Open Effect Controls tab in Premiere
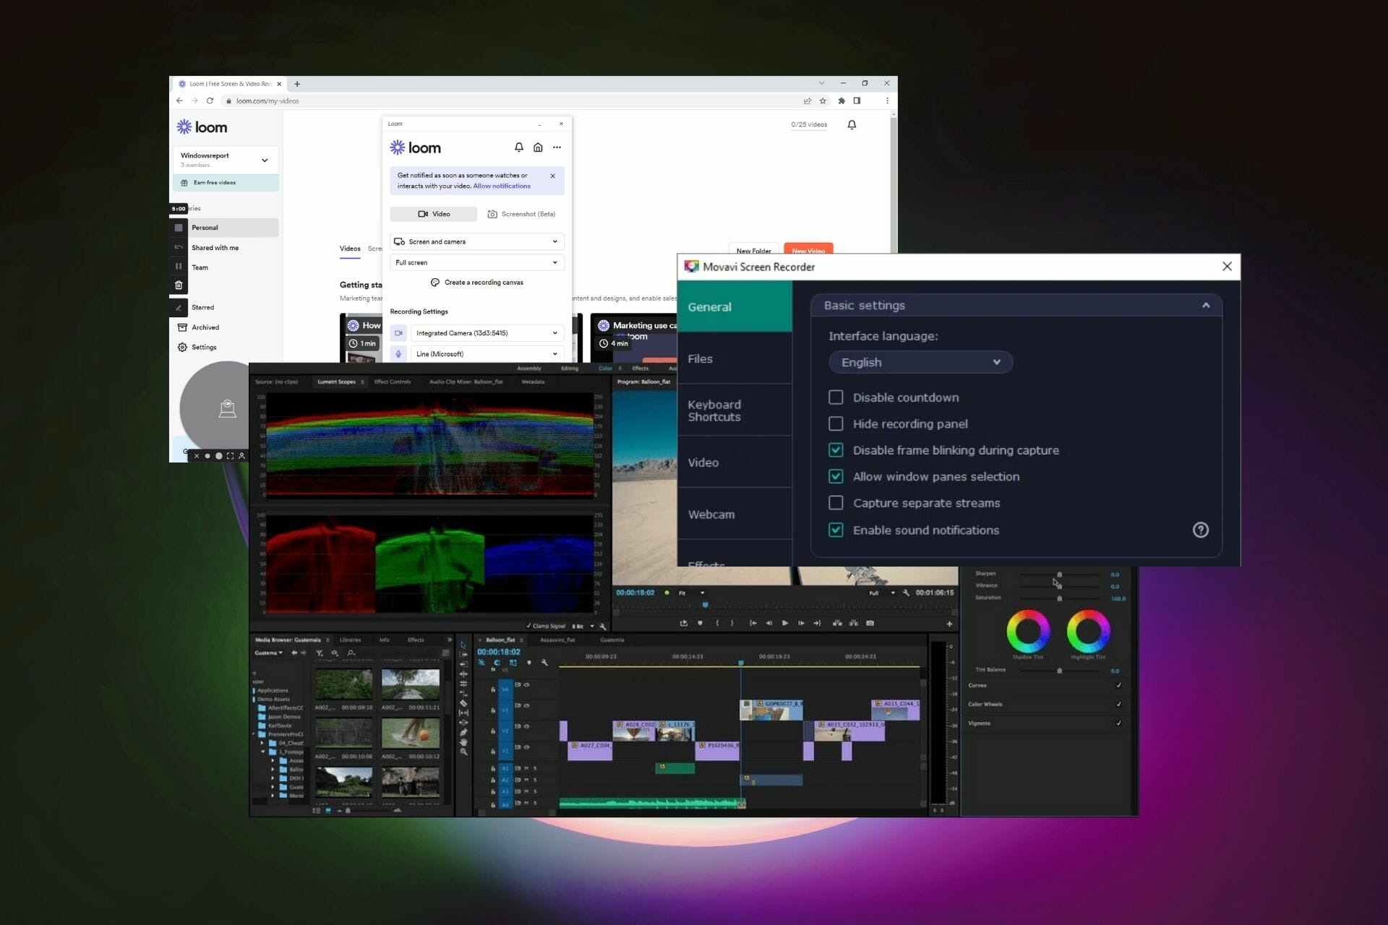This screenshot has height=925, width=1388. click(393, 382)
